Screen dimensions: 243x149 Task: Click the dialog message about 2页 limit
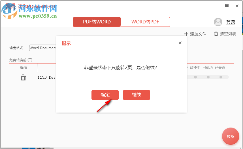pos(120,68)
